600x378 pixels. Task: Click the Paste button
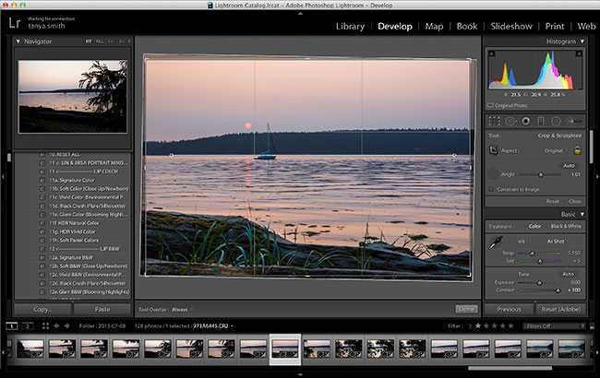102,309
